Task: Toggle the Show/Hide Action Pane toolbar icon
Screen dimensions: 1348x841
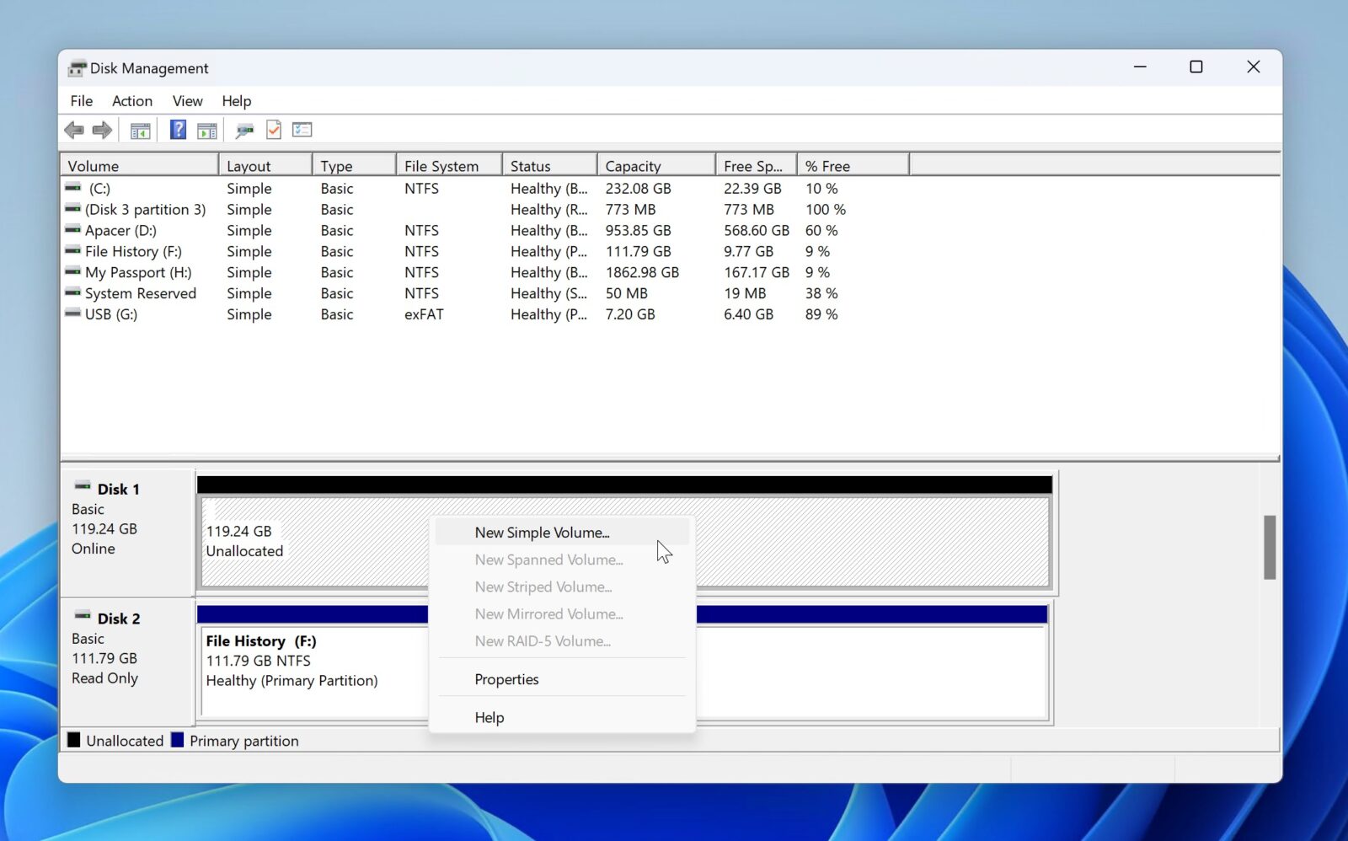Action: pos(206,129)
